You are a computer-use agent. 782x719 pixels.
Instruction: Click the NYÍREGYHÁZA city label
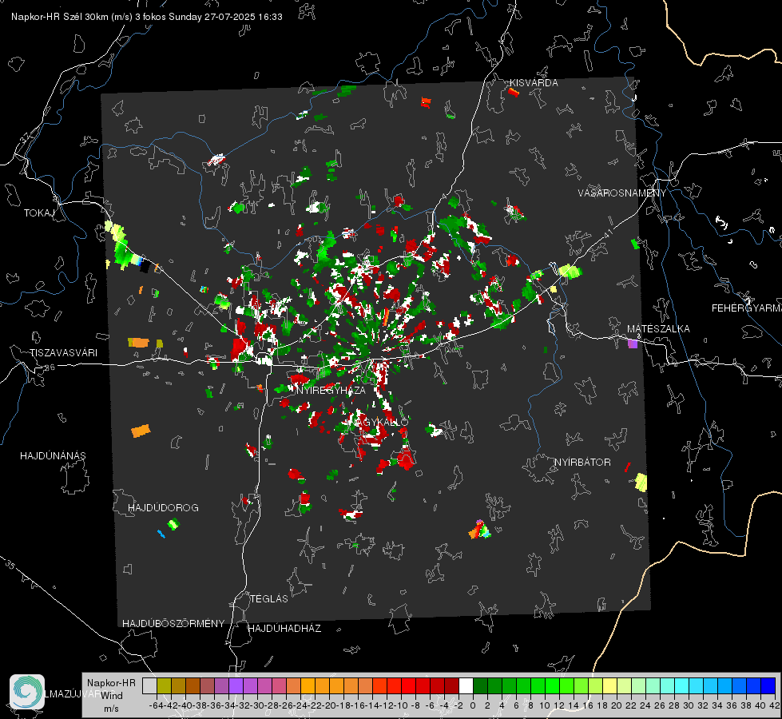click(330, 390)
